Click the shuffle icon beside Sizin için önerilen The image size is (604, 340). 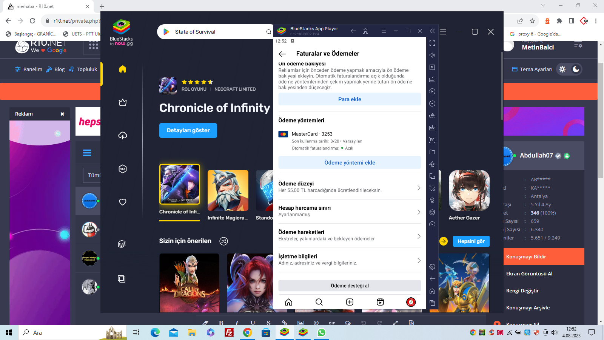tap(223, 241)
